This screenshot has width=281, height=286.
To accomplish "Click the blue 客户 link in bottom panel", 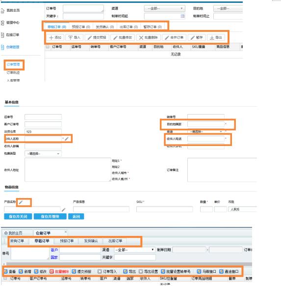I will pyautogui.click(x=54, y=250).
